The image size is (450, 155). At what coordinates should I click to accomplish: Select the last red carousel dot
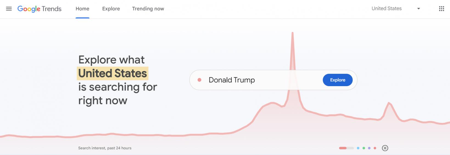pos(375,148)
